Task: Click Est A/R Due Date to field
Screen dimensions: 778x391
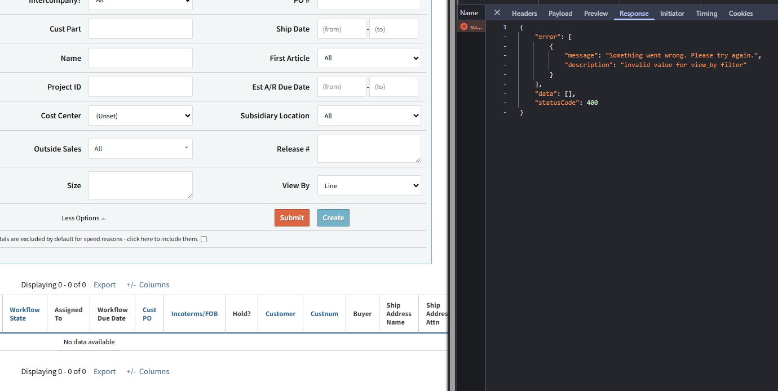Action: click(394, 87)
